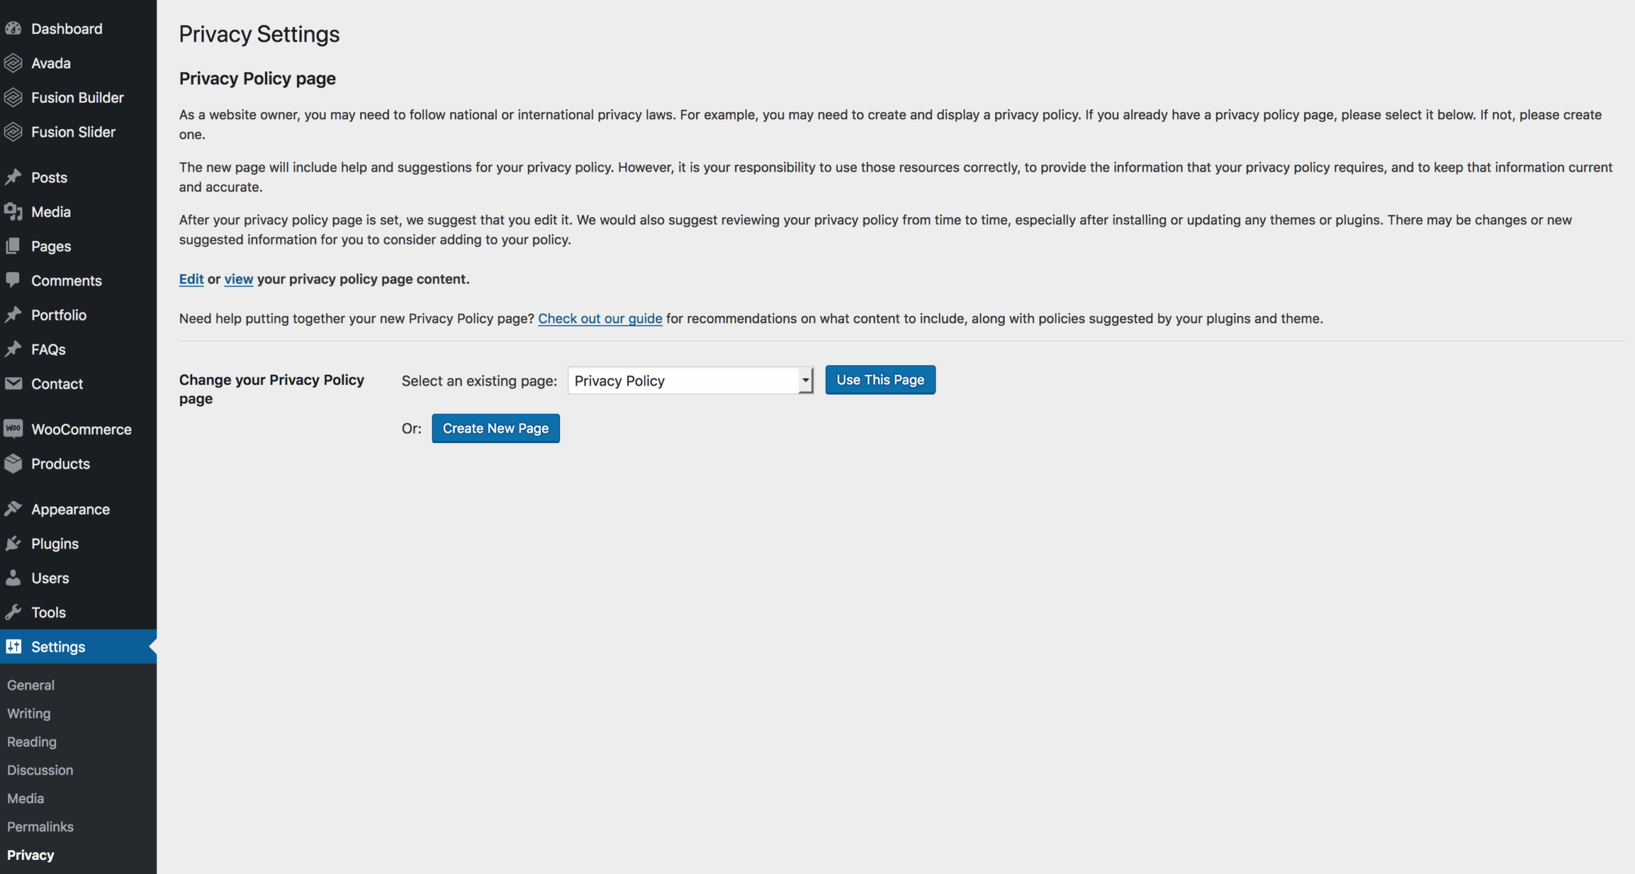1635x874 pixels.
Task: Click the Create New Page button
Action: [496, 428]
